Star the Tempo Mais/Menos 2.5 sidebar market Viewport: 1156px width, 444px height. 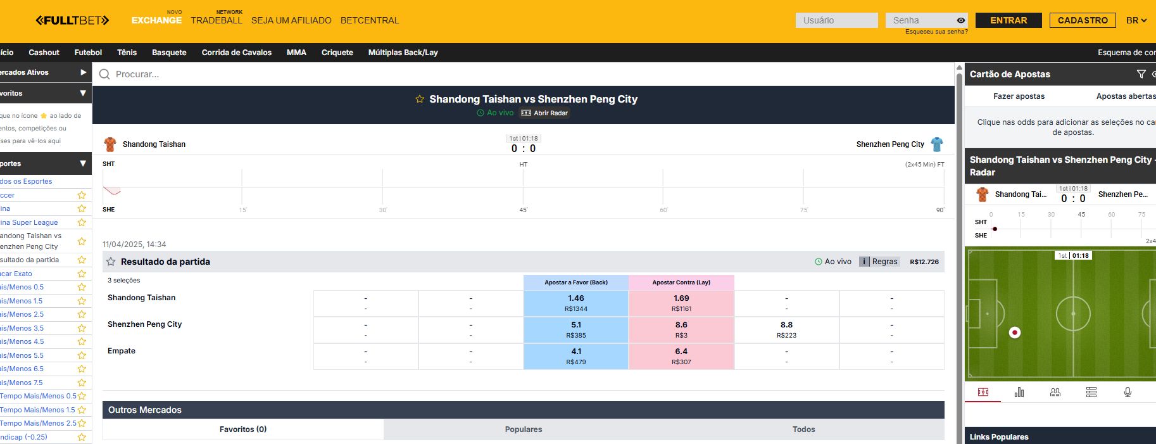point(82,423)
